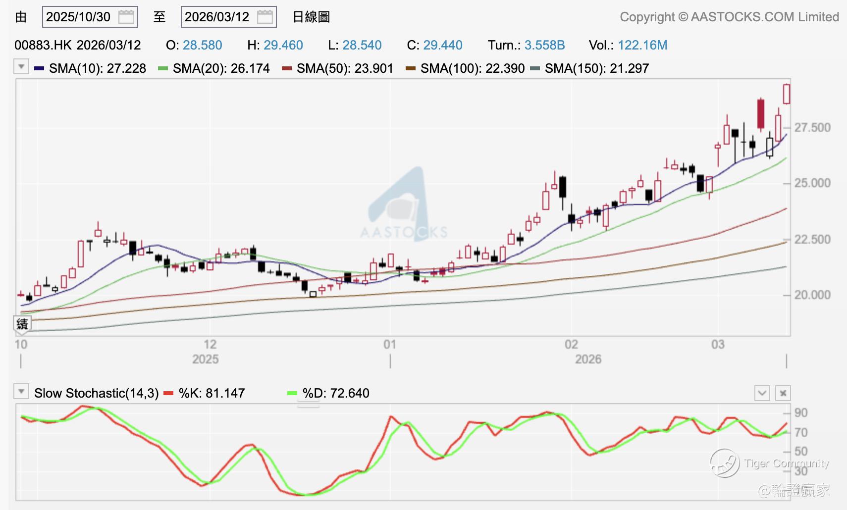
Task: Open the SMA indicator dropdown menu
Action: tap(21, 66)
